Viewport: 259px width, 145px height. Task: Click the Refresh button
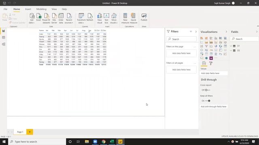(x=90, y=17)
